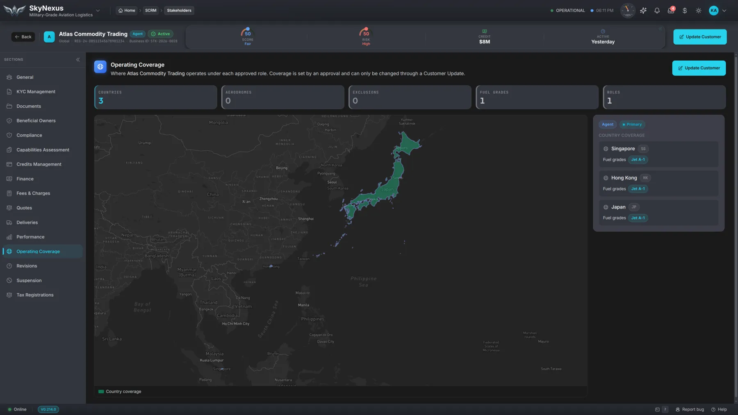Select the Singapore coverage row
Viewport: 738px width, 415px height.
coord(658,154)
